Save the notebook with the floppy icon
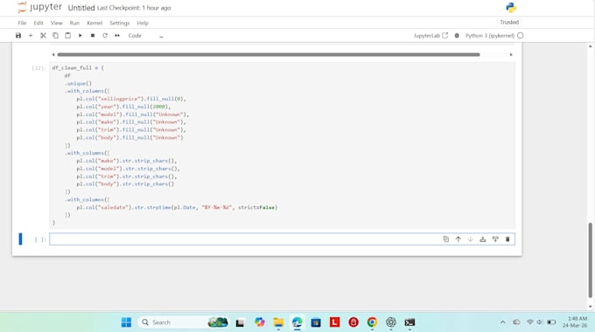The width and height of the screenshot is (595, 332). (x=18, y=36)
